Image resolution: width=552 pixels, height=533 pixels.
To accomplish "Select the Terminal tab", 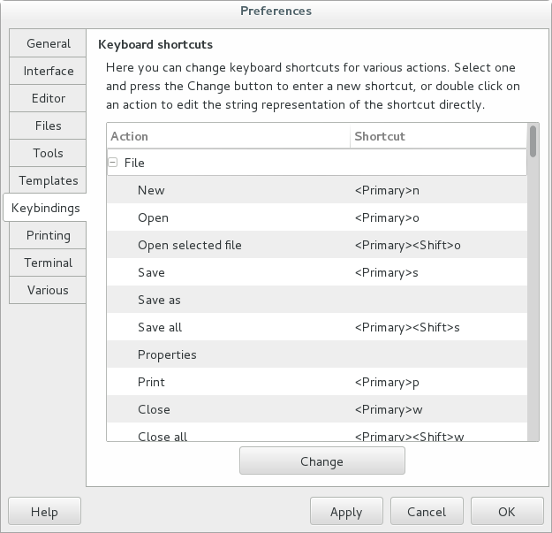I will [48, 263].
